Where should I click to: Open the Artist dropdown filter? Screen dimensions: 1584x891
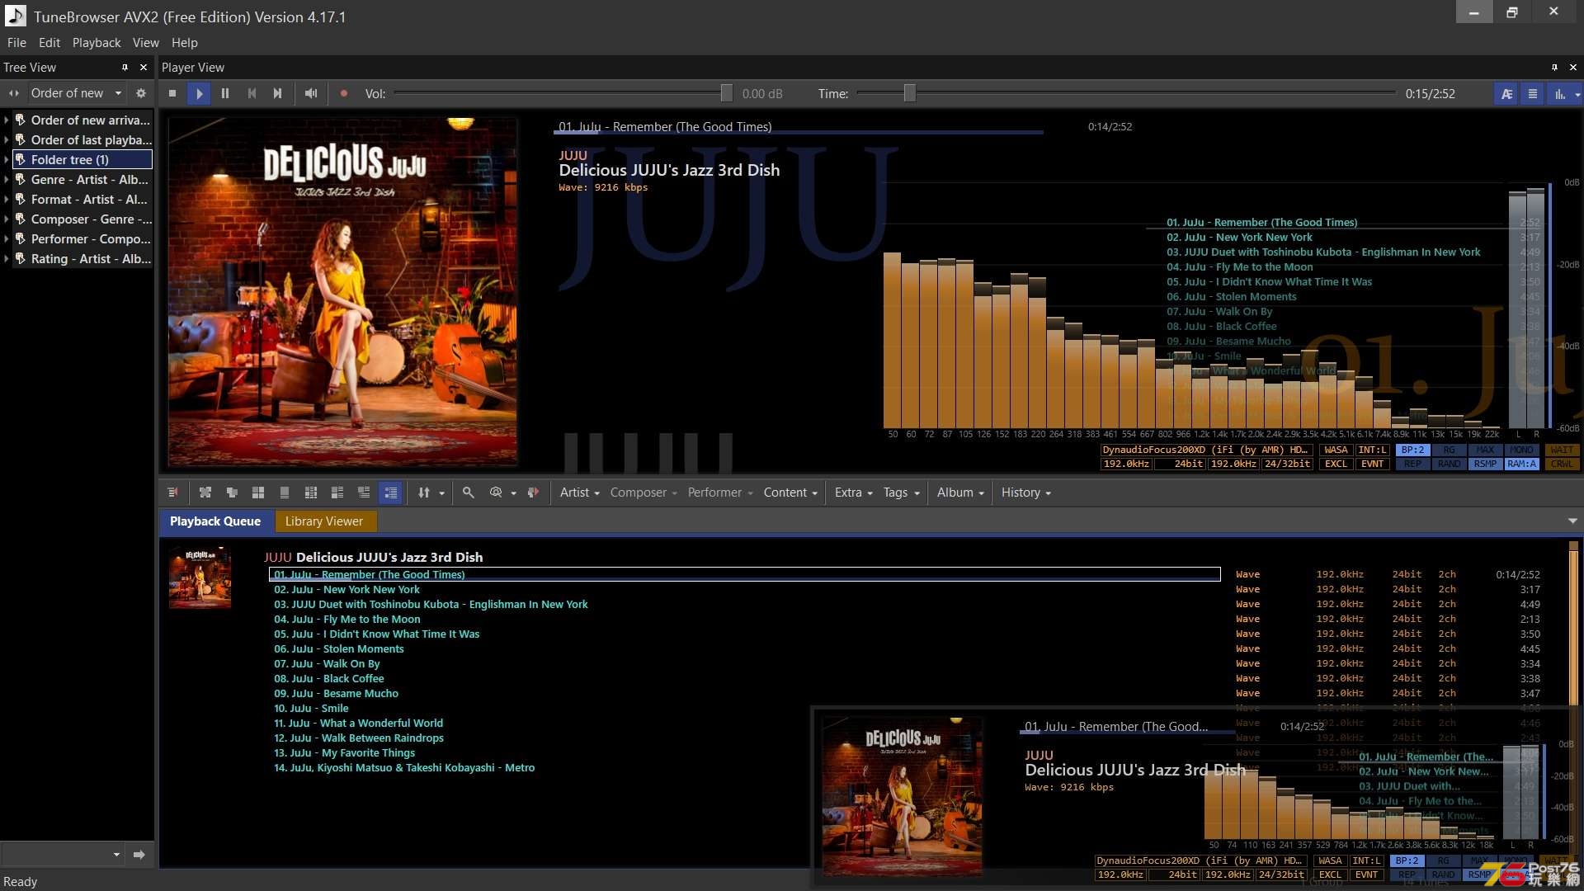click(579, 493)
